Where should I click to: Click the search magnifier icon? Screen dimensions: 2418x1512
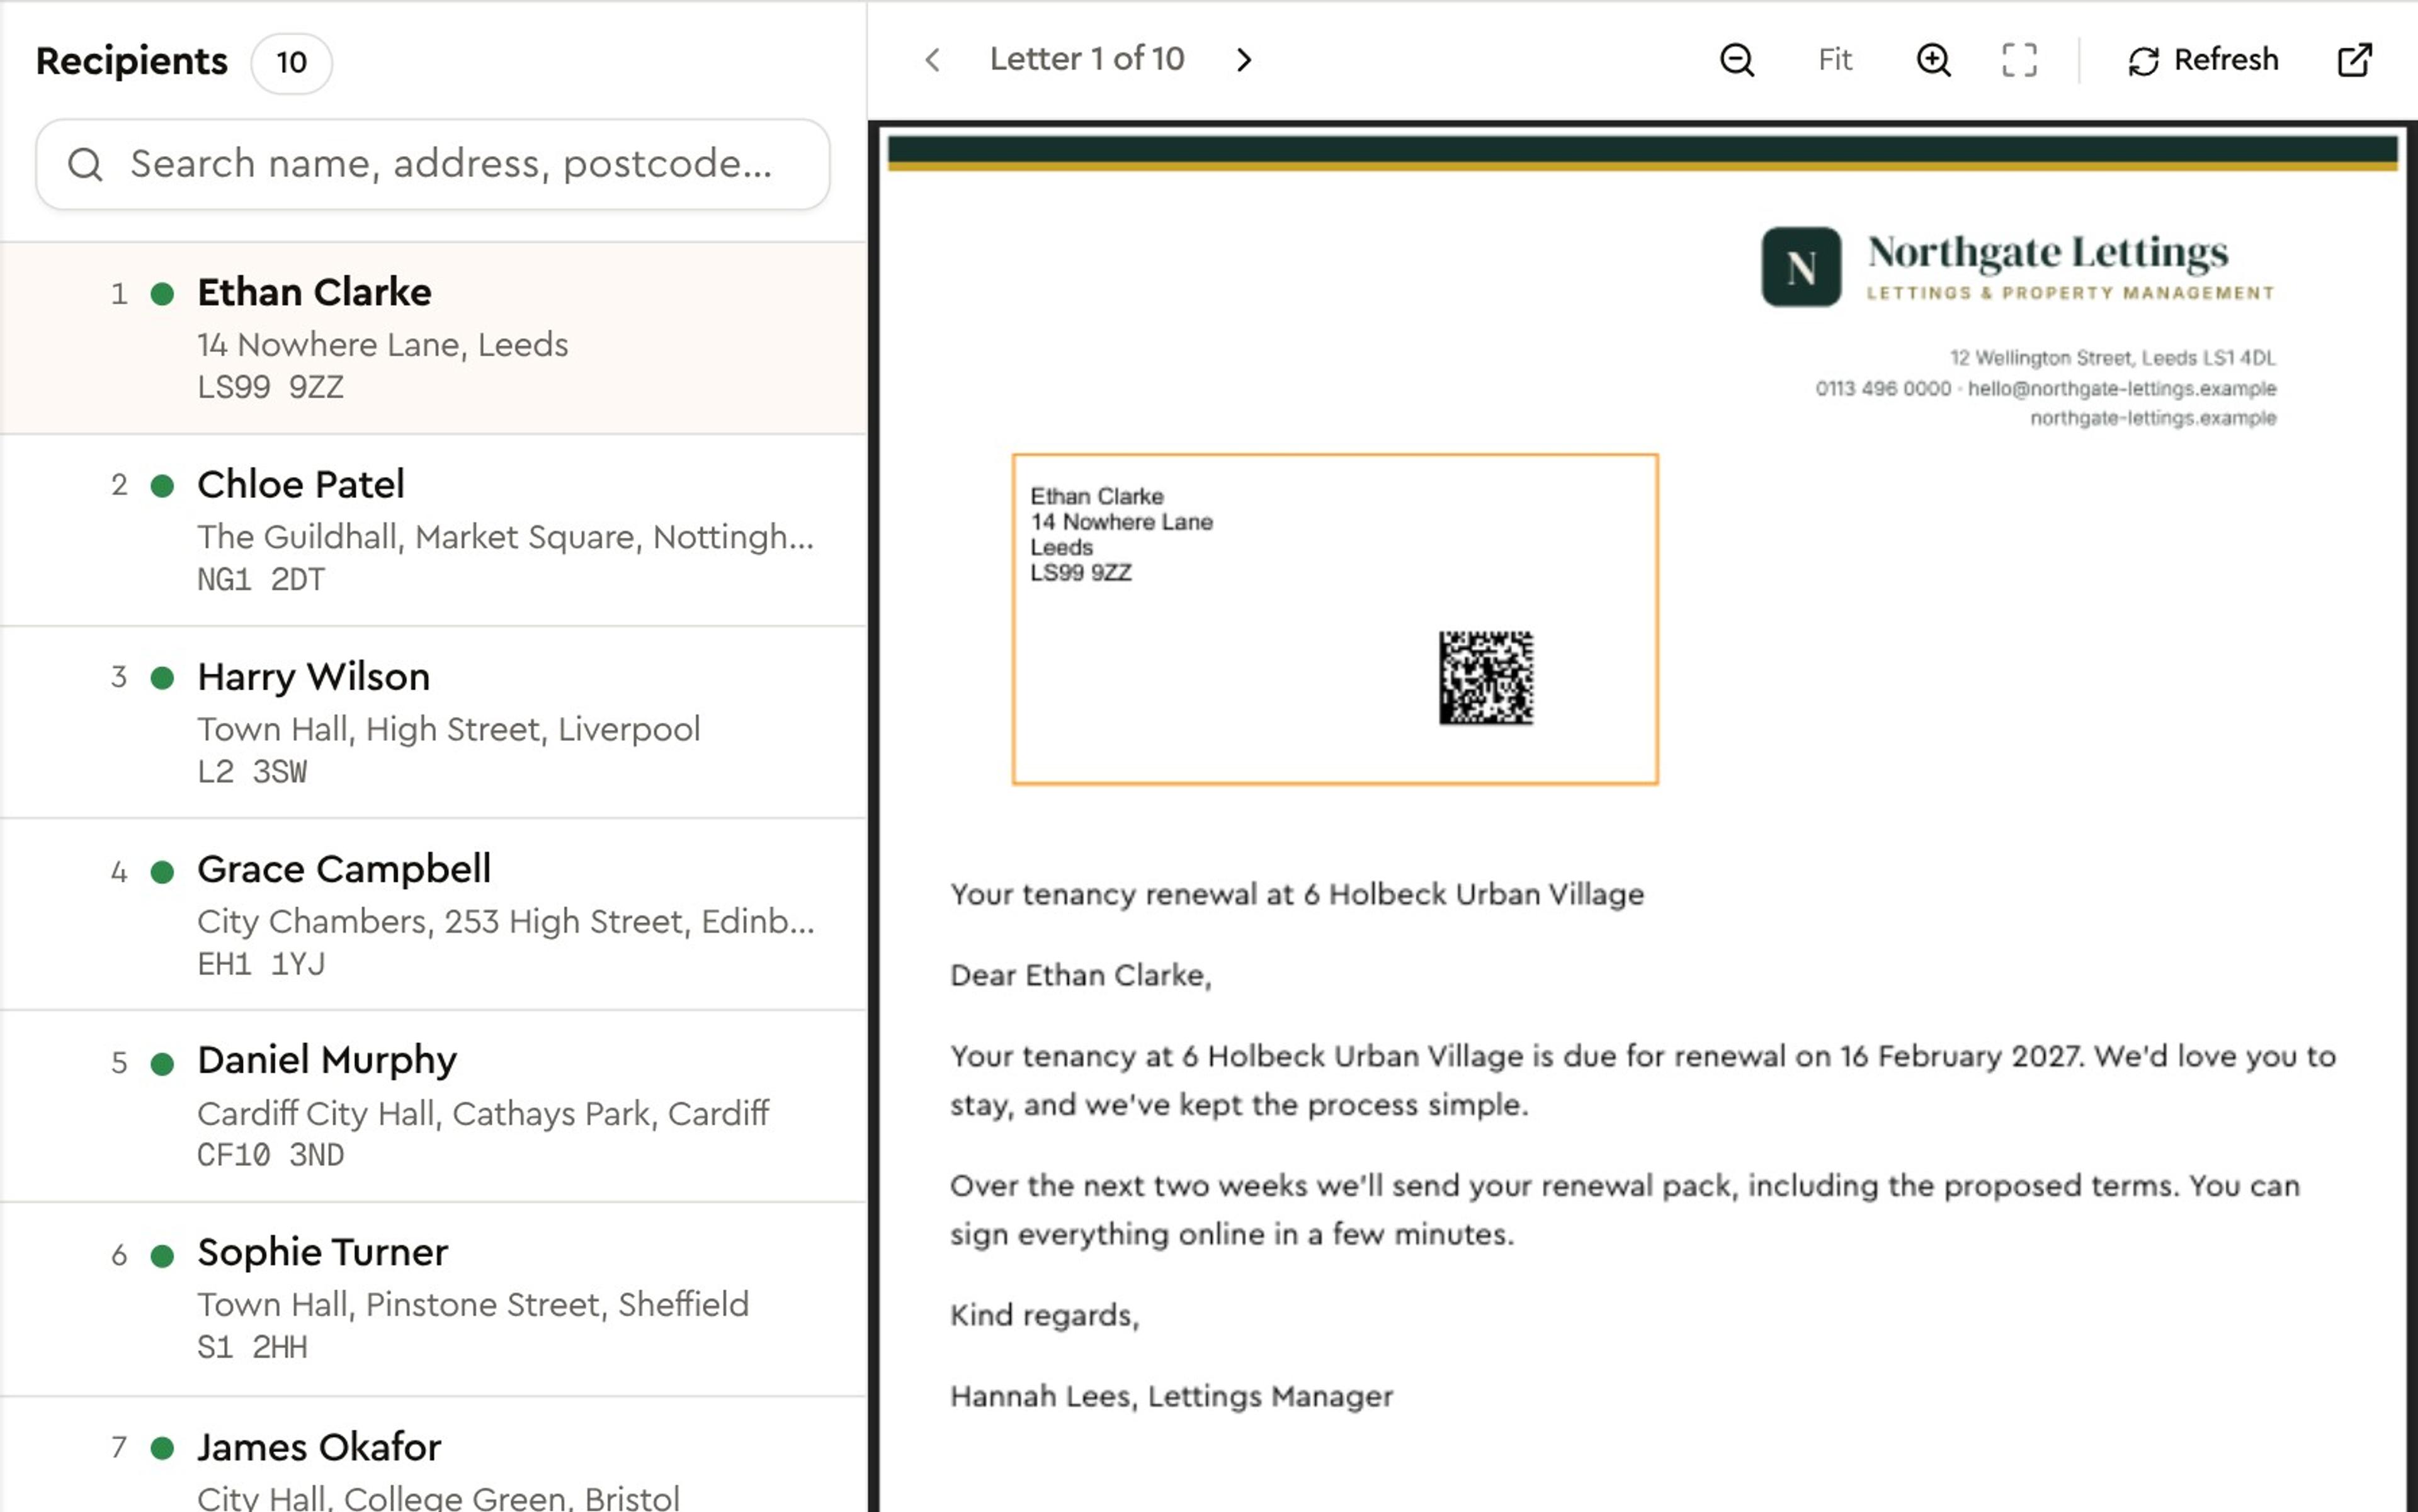[x=85, y=164]
